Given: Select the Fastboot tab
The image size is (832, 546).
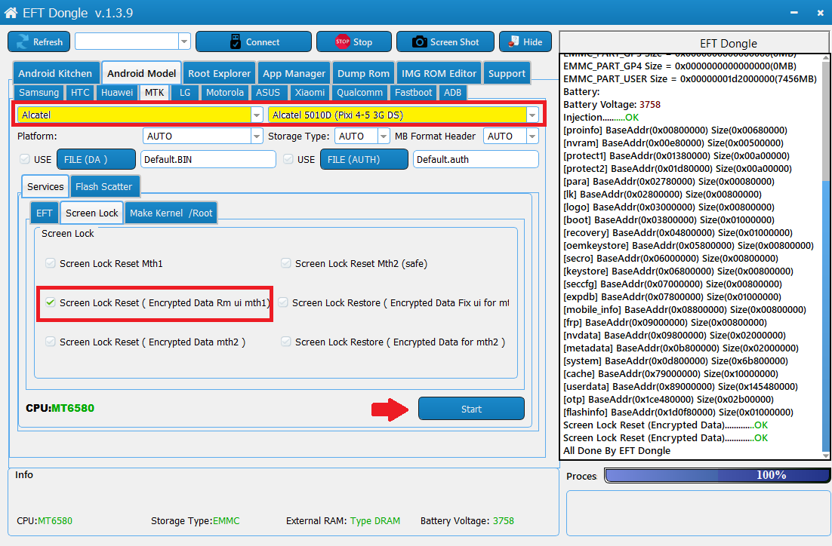Looking at the screenshot, I should (413, 93).
